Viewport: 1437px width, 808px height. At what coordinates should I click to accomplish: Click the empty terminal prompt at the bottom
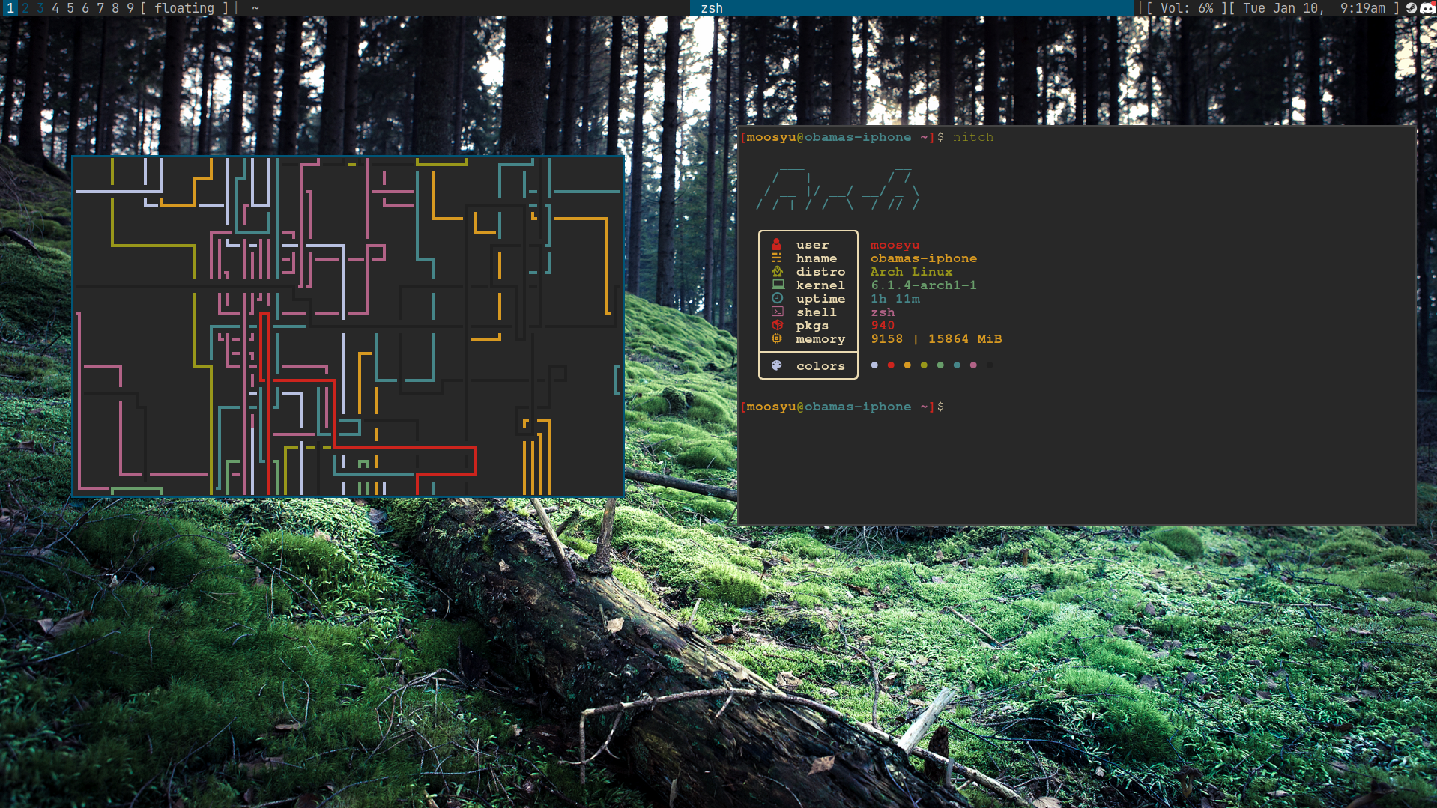click(x=842, y=407)
